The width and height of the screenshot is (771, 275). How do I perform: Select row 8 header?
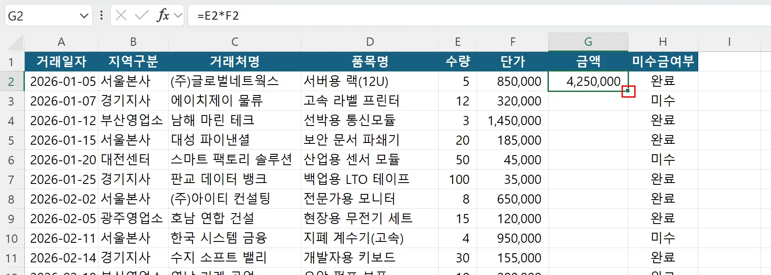pyautogui.click(x=12, y=199)
